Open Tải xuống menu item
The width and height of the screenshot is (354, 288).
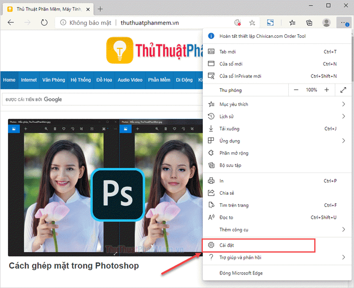tap(277, 129)
